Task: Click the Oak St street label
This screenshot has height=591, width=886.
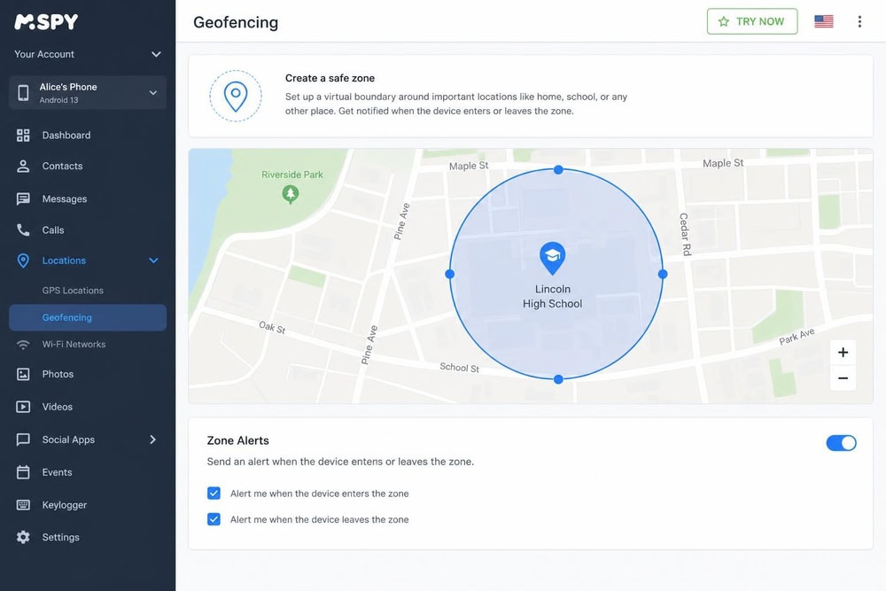Action: click(272, 327)
